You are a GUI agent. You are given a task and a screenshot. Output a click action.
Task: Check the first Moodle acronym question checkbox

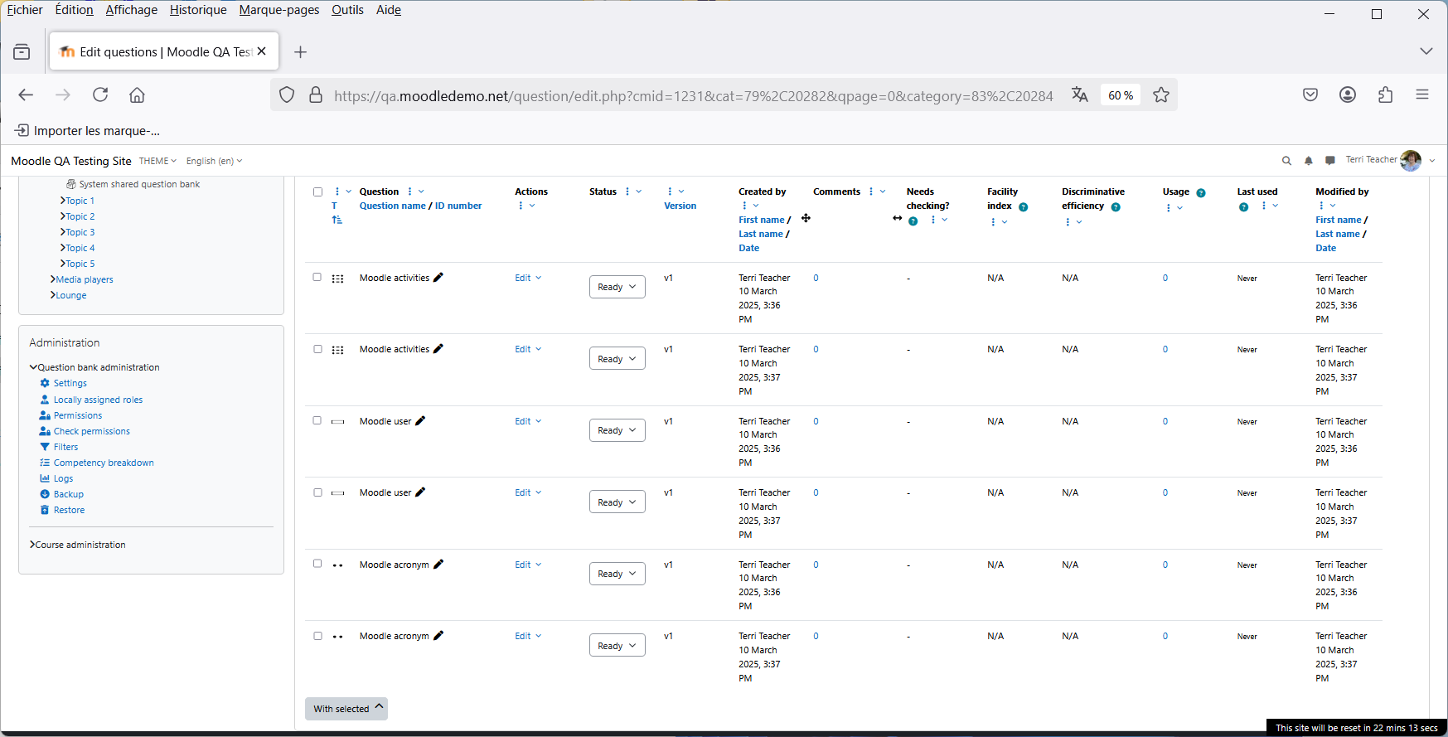click(317, 564)
